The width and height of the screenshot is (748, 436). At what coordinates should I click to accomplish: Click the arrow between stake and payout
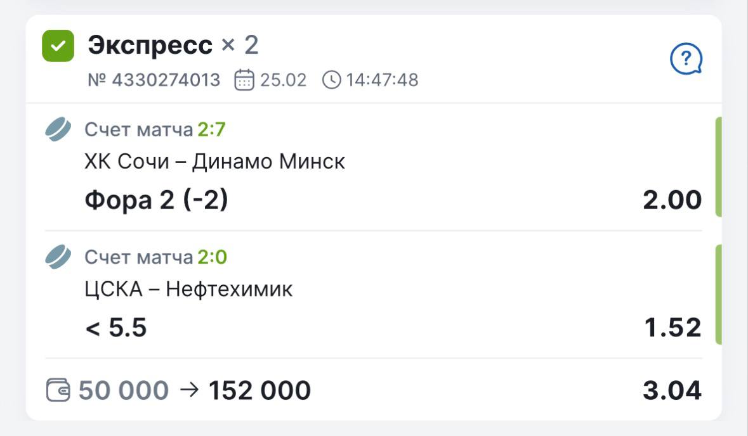188,390
